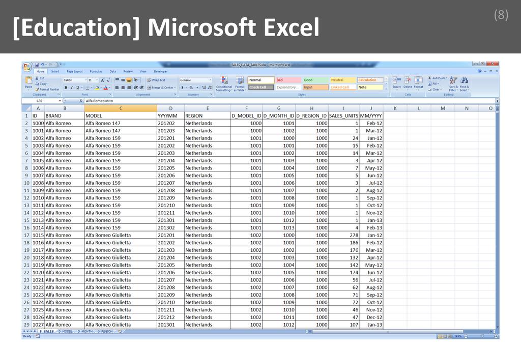Decrease indent in alignment group

pos(136,88)
